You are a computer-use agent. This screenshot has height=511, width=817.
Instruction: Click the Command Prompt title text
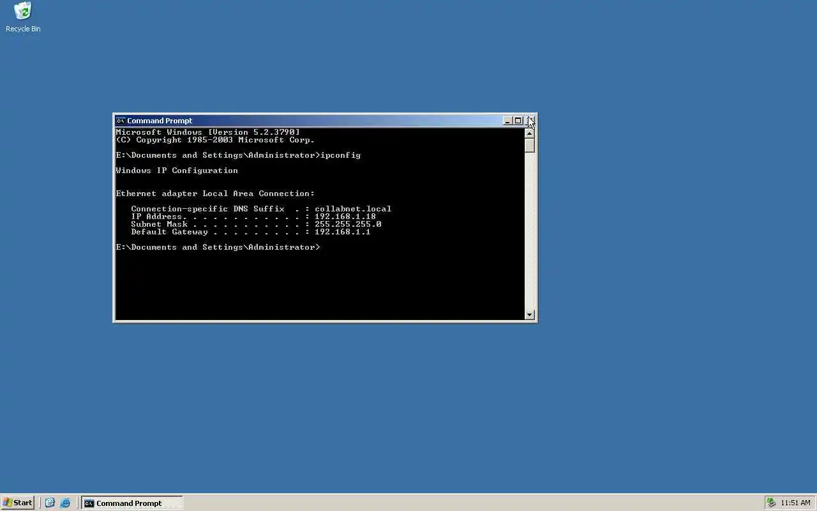coord(160,121)
